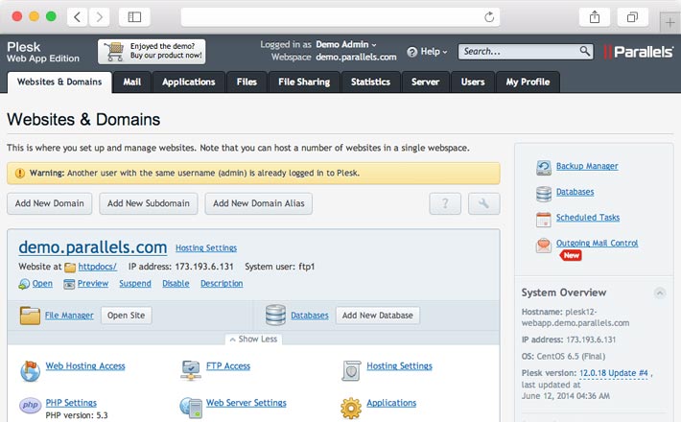Click the browser address bar
The image size is (681, 422).
(x=340, y=17)
